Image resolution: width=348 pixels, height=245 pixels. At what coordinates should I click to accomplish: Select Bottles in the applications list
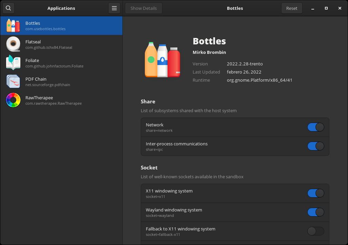(61, 25)
